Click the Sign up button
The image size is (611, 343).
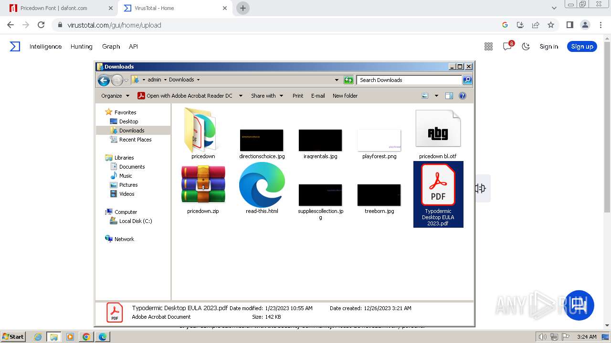(582, 46)
